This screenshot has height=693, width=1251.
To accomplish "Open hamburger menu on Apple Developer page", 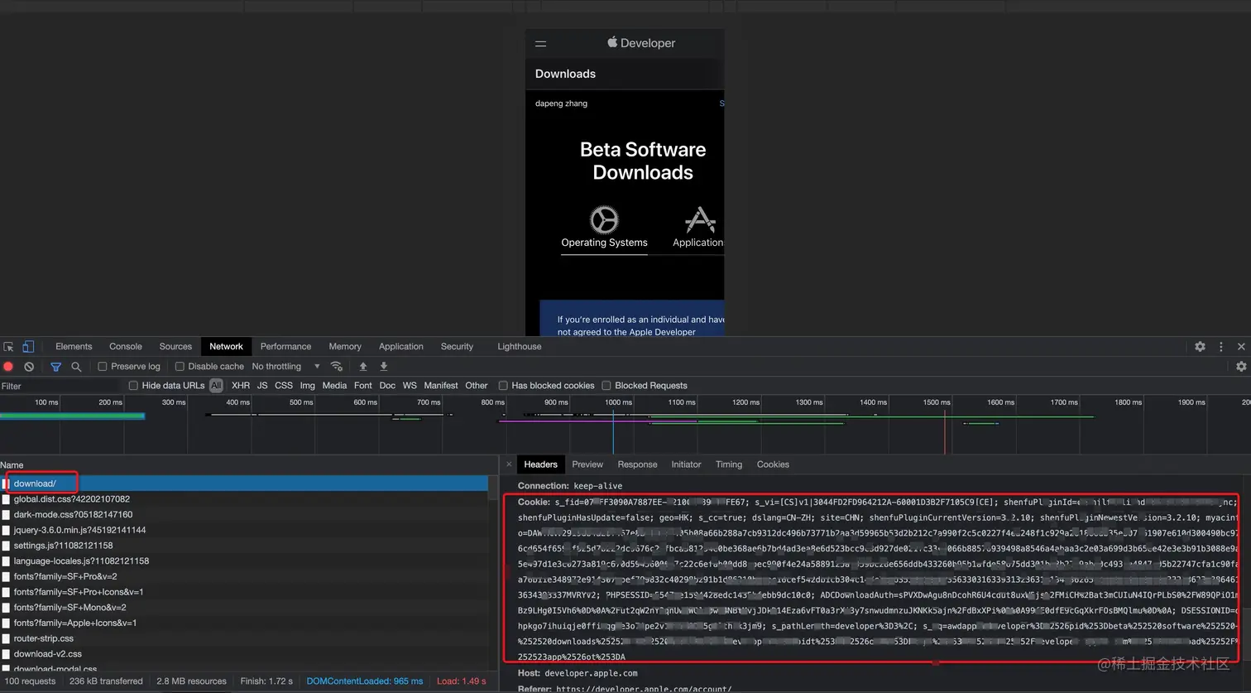I will coord(541,44).
